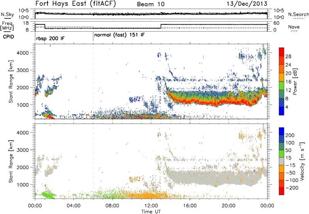Click the "12:00" time tick label

coord(151,206)
